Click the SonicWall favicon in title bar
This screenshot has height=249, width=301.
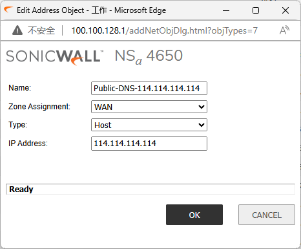tap(8, 10)
